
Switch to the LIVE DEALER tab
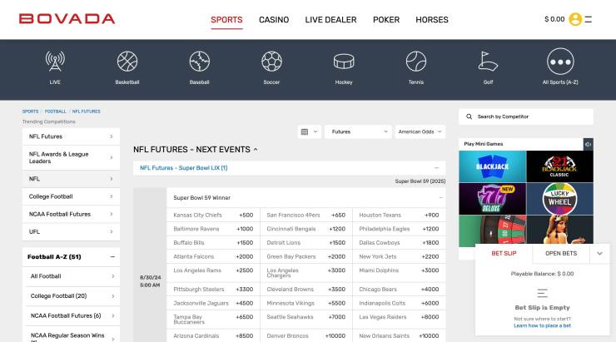(x=330, y=20)
